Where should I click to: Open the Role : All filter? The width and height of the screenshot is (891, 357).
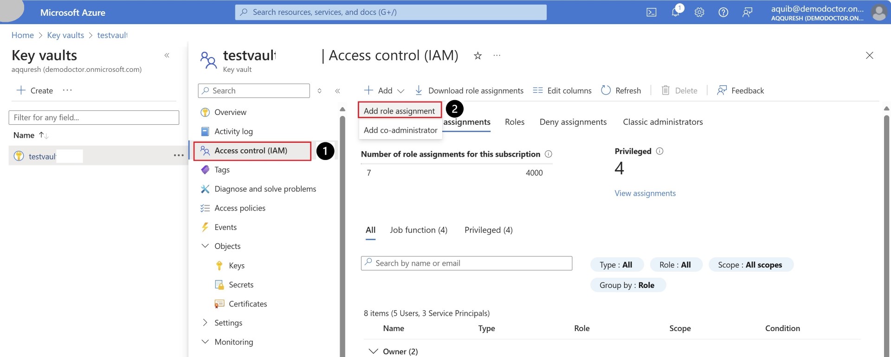click(x=675, y=265)
